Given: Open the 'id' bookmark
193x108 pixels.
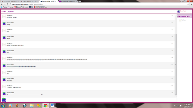Looking at the screenshot, I should click(31, 7).
